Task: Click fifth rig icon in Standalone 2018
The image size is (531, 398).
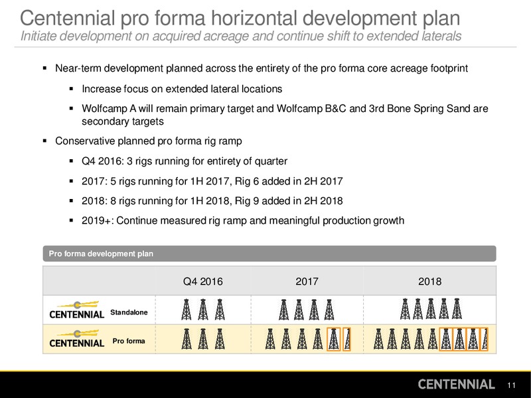Action: pyautogui.click(x=457, y=308)
